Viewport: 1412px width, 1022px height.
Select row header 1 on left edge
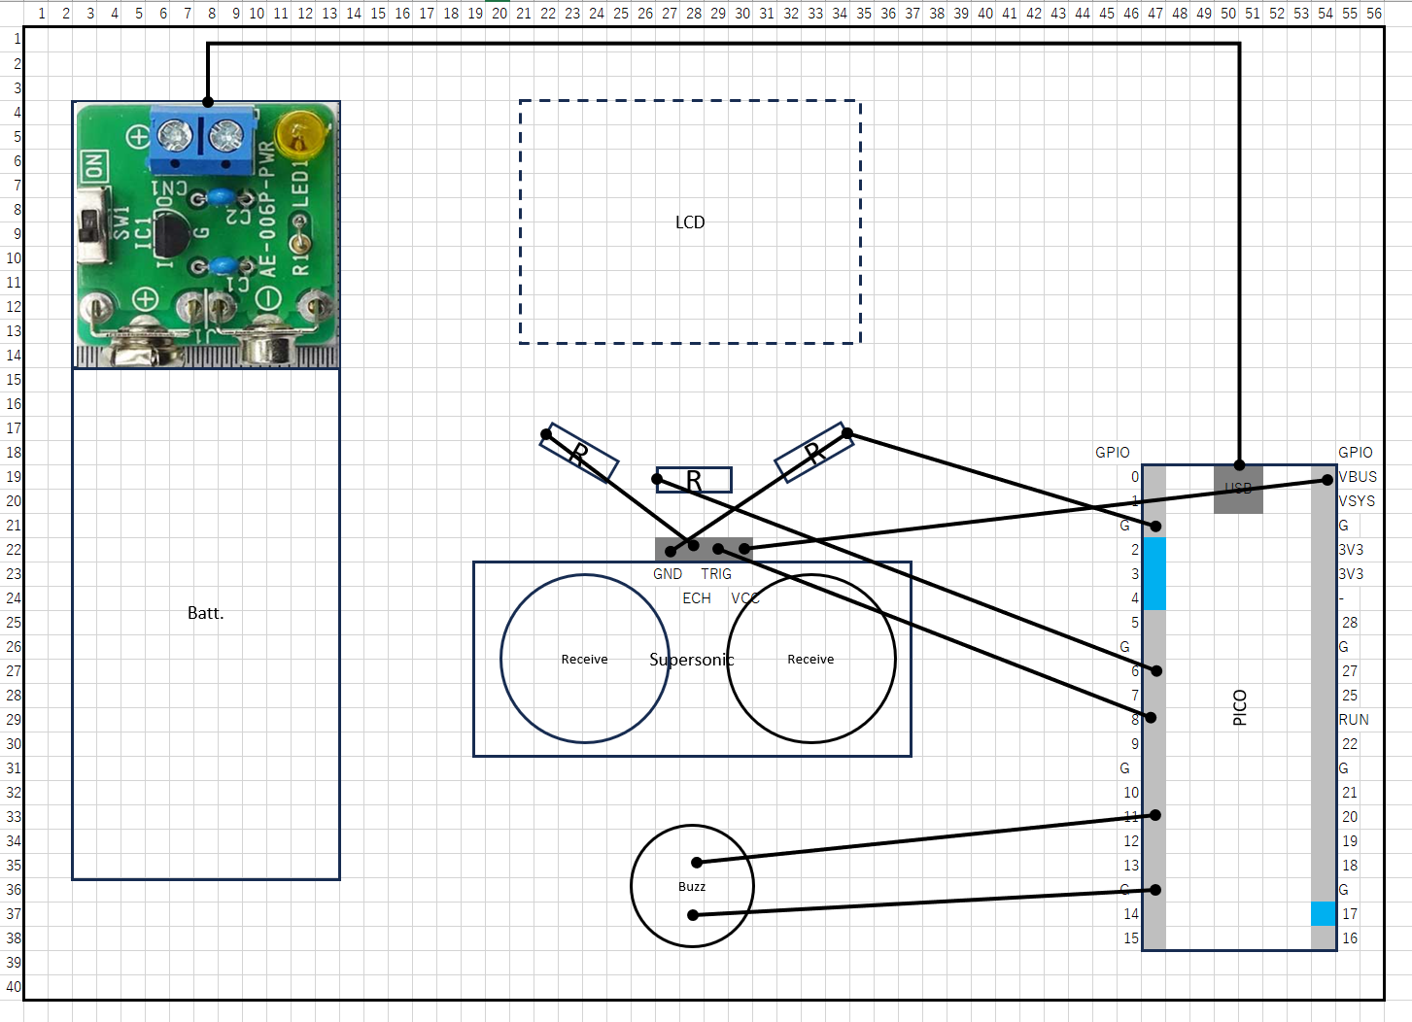(13, 40)
